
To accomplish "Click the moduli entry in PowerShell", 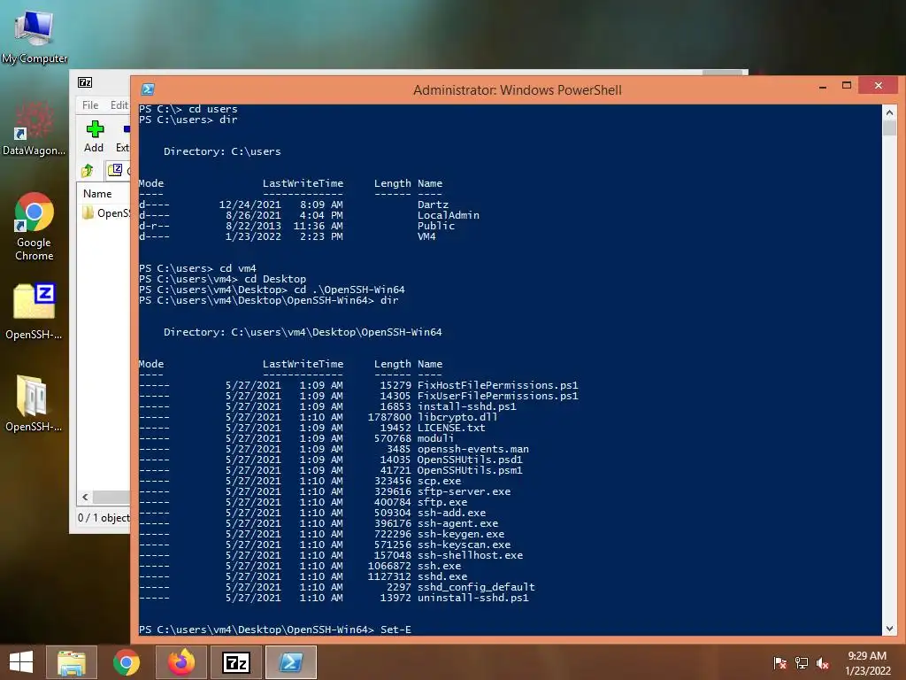I will [x=435, y=438].
